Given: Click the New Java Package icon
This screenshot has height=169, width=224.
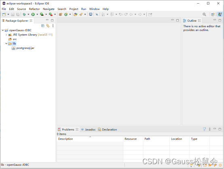Looking at the screenshot, I should pyautogui.click(x=61, y=15).
